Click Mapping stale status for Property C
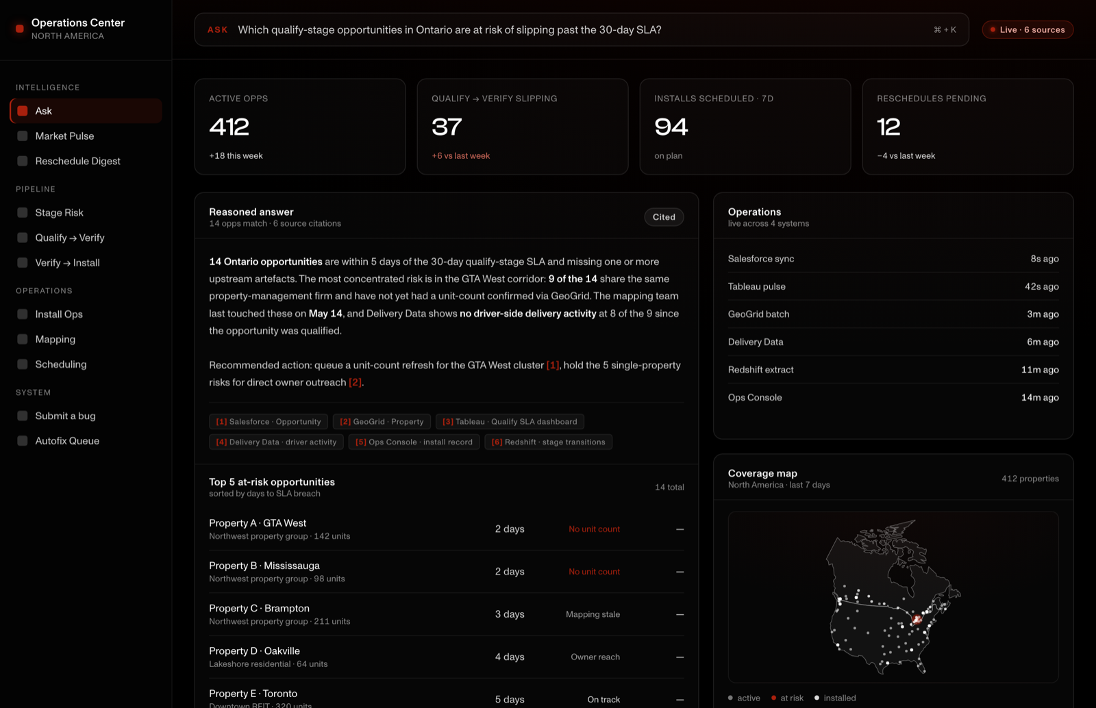Screen dimensions: 1096x708 tap(593, 615)
